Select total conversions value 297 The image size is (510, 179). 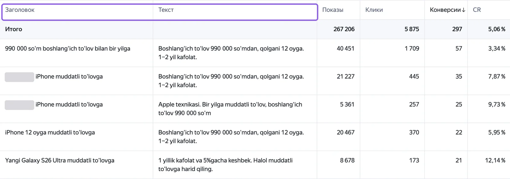coord(457,29)
